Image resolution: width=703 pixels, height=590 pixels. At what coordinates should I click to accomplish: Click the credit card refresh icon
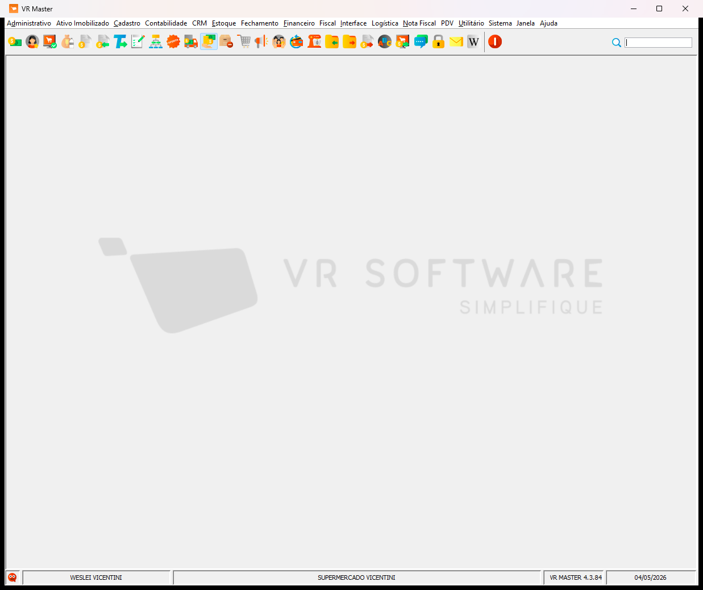click(297, 41)
